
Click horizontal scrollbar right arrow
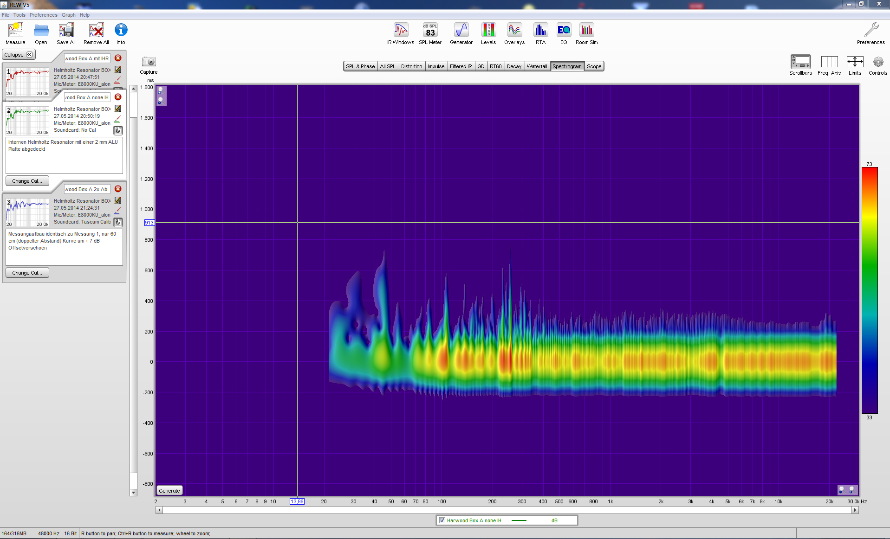(x=855, y=510)
